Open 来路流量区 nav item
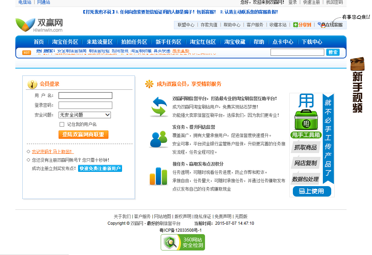Image resolution: width=372 pixels, height=255 pixels. coord(100,42)
